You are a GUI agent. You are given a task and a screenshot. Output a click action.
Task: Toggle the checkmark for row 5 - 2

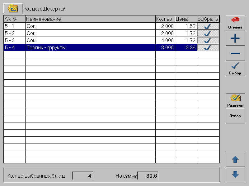click(x=208, y=33)
